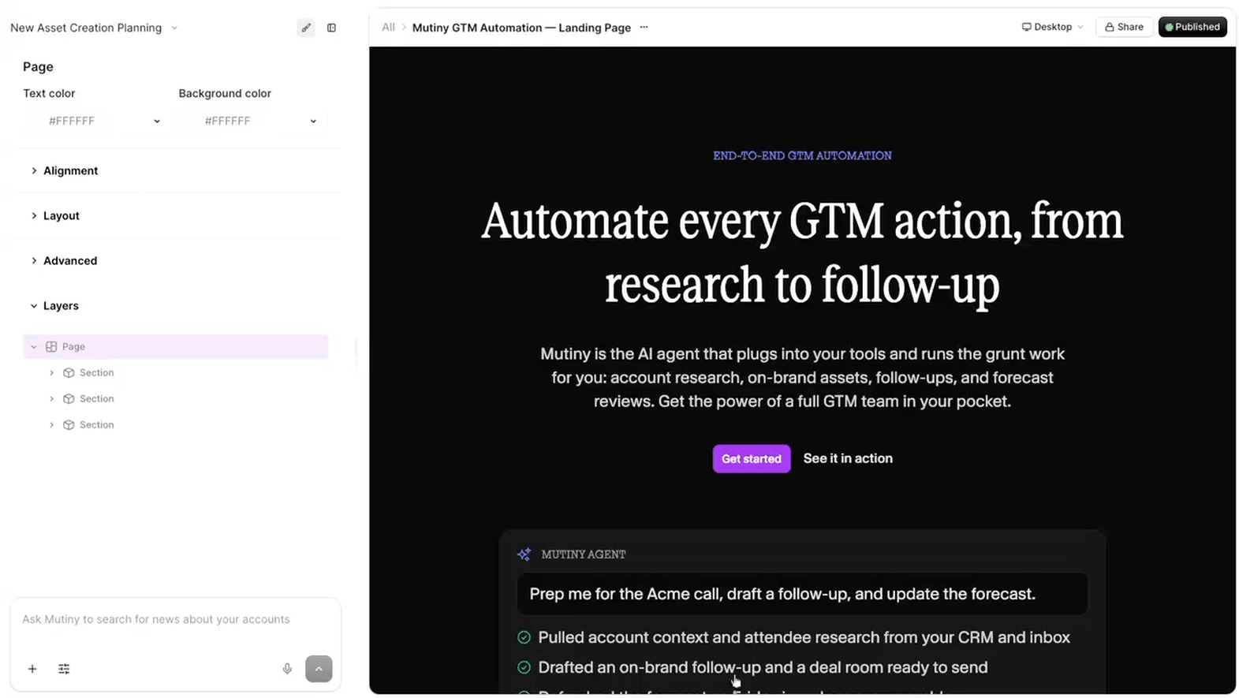The width and height of the screenshot is (1239, 698).
Task: Click the Mutiny GTM Automation page title
Action: point(521,28)
